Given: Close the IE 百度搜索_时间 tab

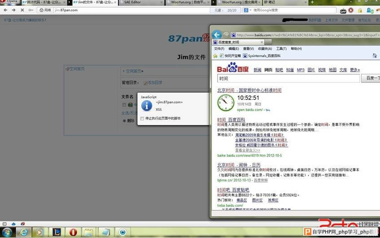Looking at the screenshot, I should [262, 42].
